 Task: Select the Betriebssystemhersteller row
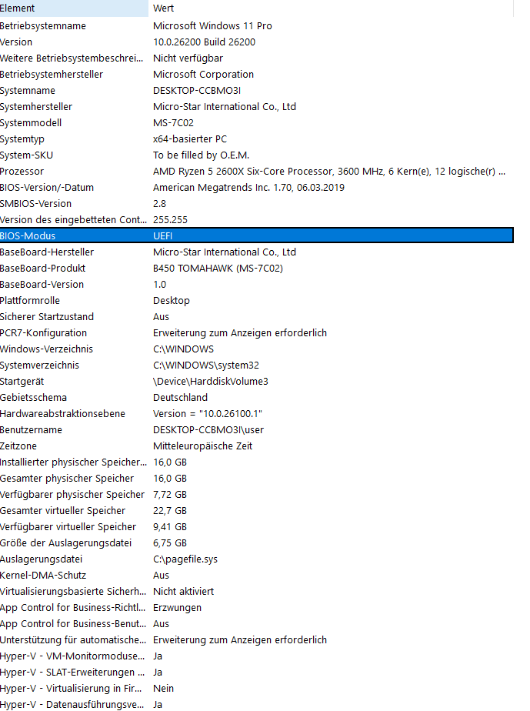pos(257,75)
